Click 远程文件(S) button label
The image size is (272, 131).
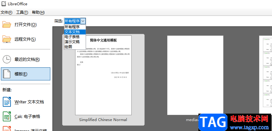pos(25,39)
